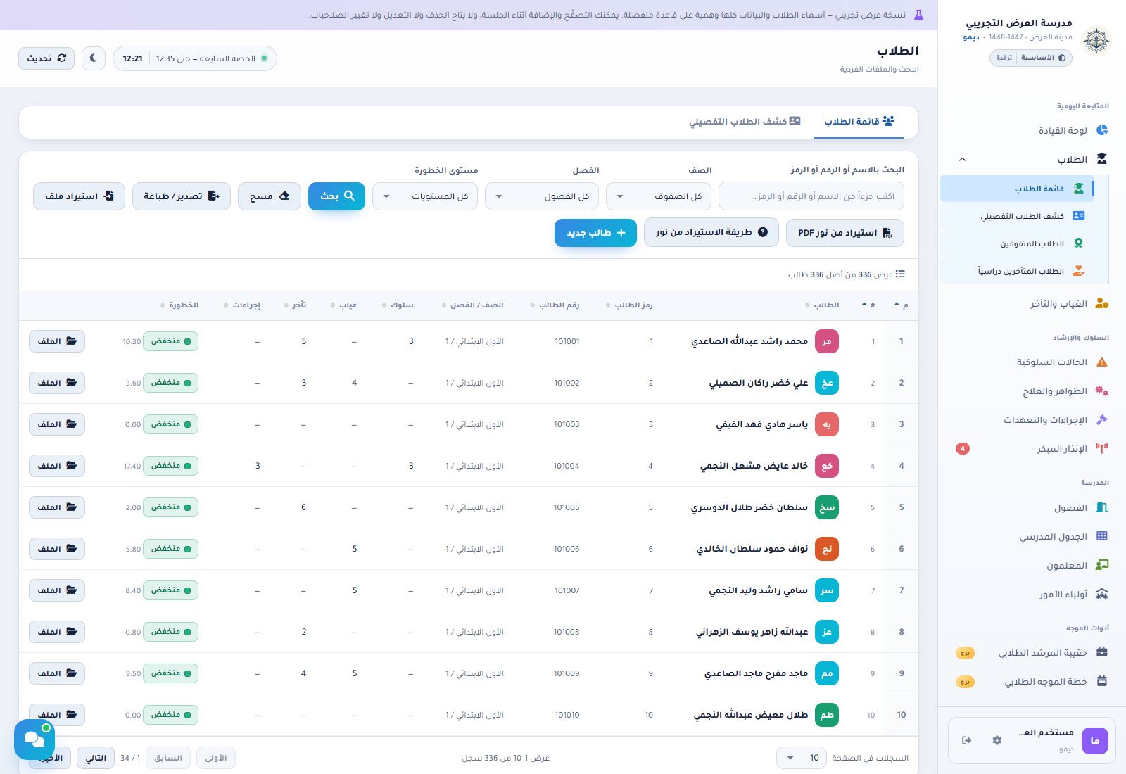This screenshot has width=1126, height=774.
Task: Toggle dark mode moon icon
Action: 94,58
